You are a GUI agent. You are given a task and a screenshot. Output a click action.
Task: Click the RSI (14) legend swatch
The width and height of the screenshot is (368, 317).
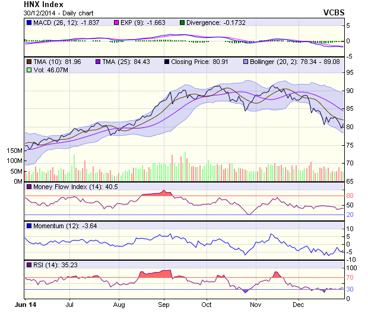pos(29,264)
